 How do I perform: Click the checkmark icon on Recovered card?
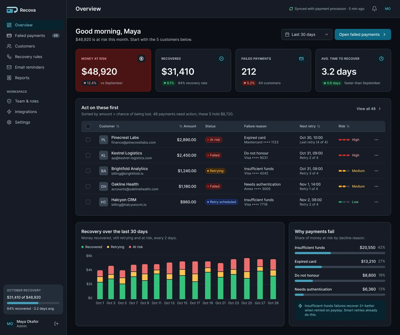pos(221,59)
